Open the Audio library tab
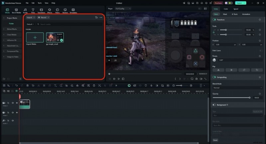This screenshot has width=266, height=144. 25,11
